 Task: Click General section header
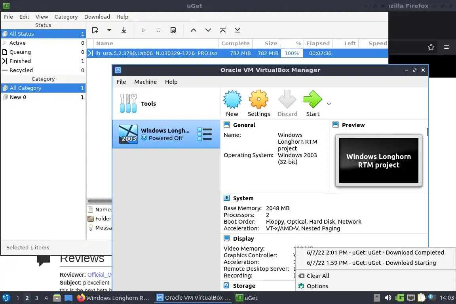point(244,125)
